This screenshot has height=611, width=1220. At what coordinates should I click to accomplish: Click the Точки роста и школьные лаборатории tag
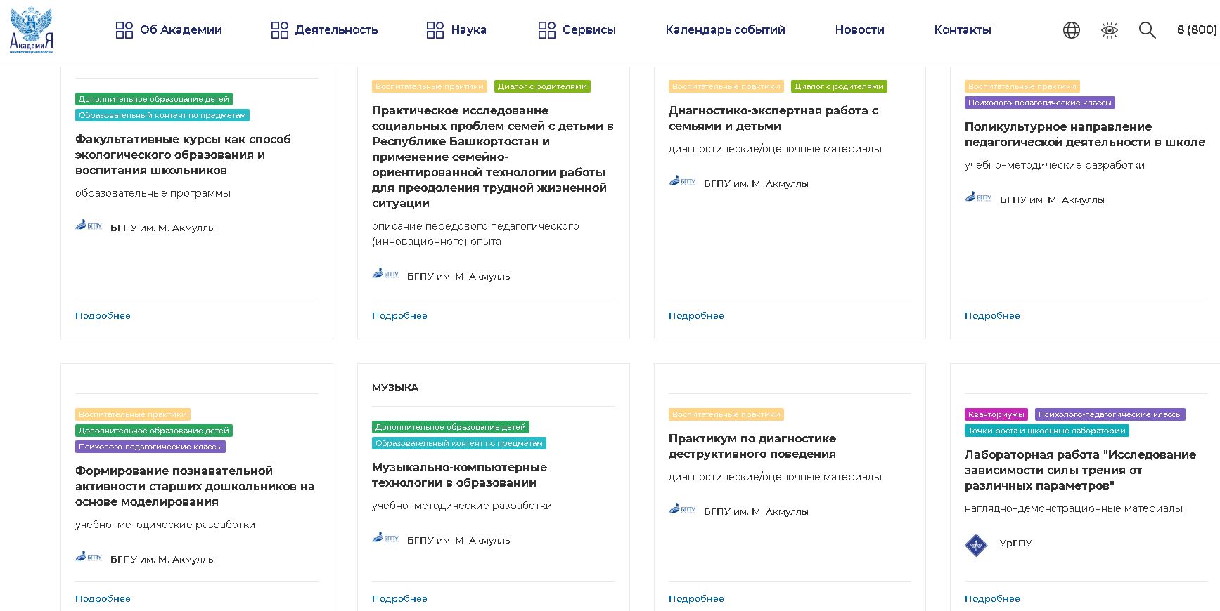pyautogui.click(x=1046, y=431)
